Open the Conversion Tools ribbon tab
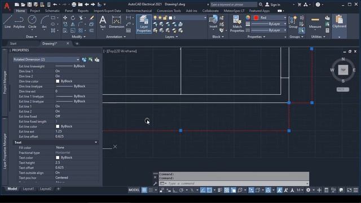This screenshot has height=203, width=361. coord(169,11)
